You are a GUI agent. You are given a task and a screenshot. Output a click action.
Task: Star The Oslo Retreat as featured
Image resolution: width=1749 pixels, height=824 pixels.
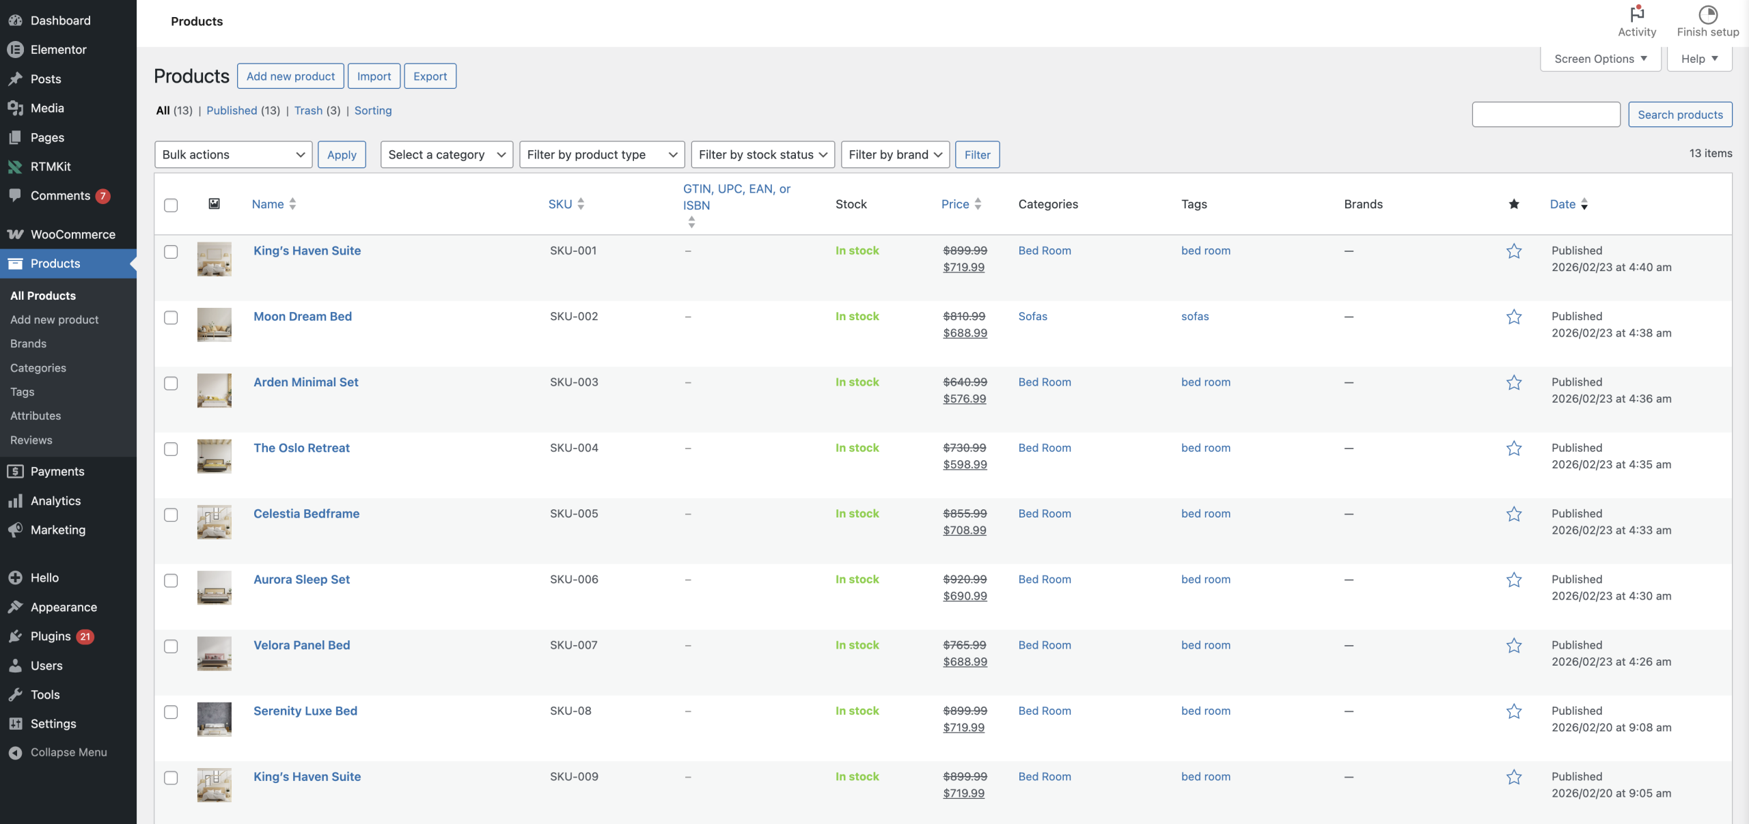(x=1514, y=449)
